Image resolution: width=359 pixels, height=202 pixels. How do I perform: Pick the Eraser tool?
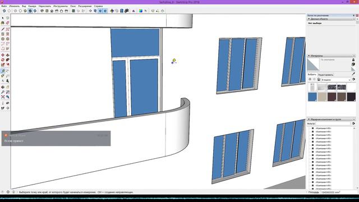click(7, 23)
